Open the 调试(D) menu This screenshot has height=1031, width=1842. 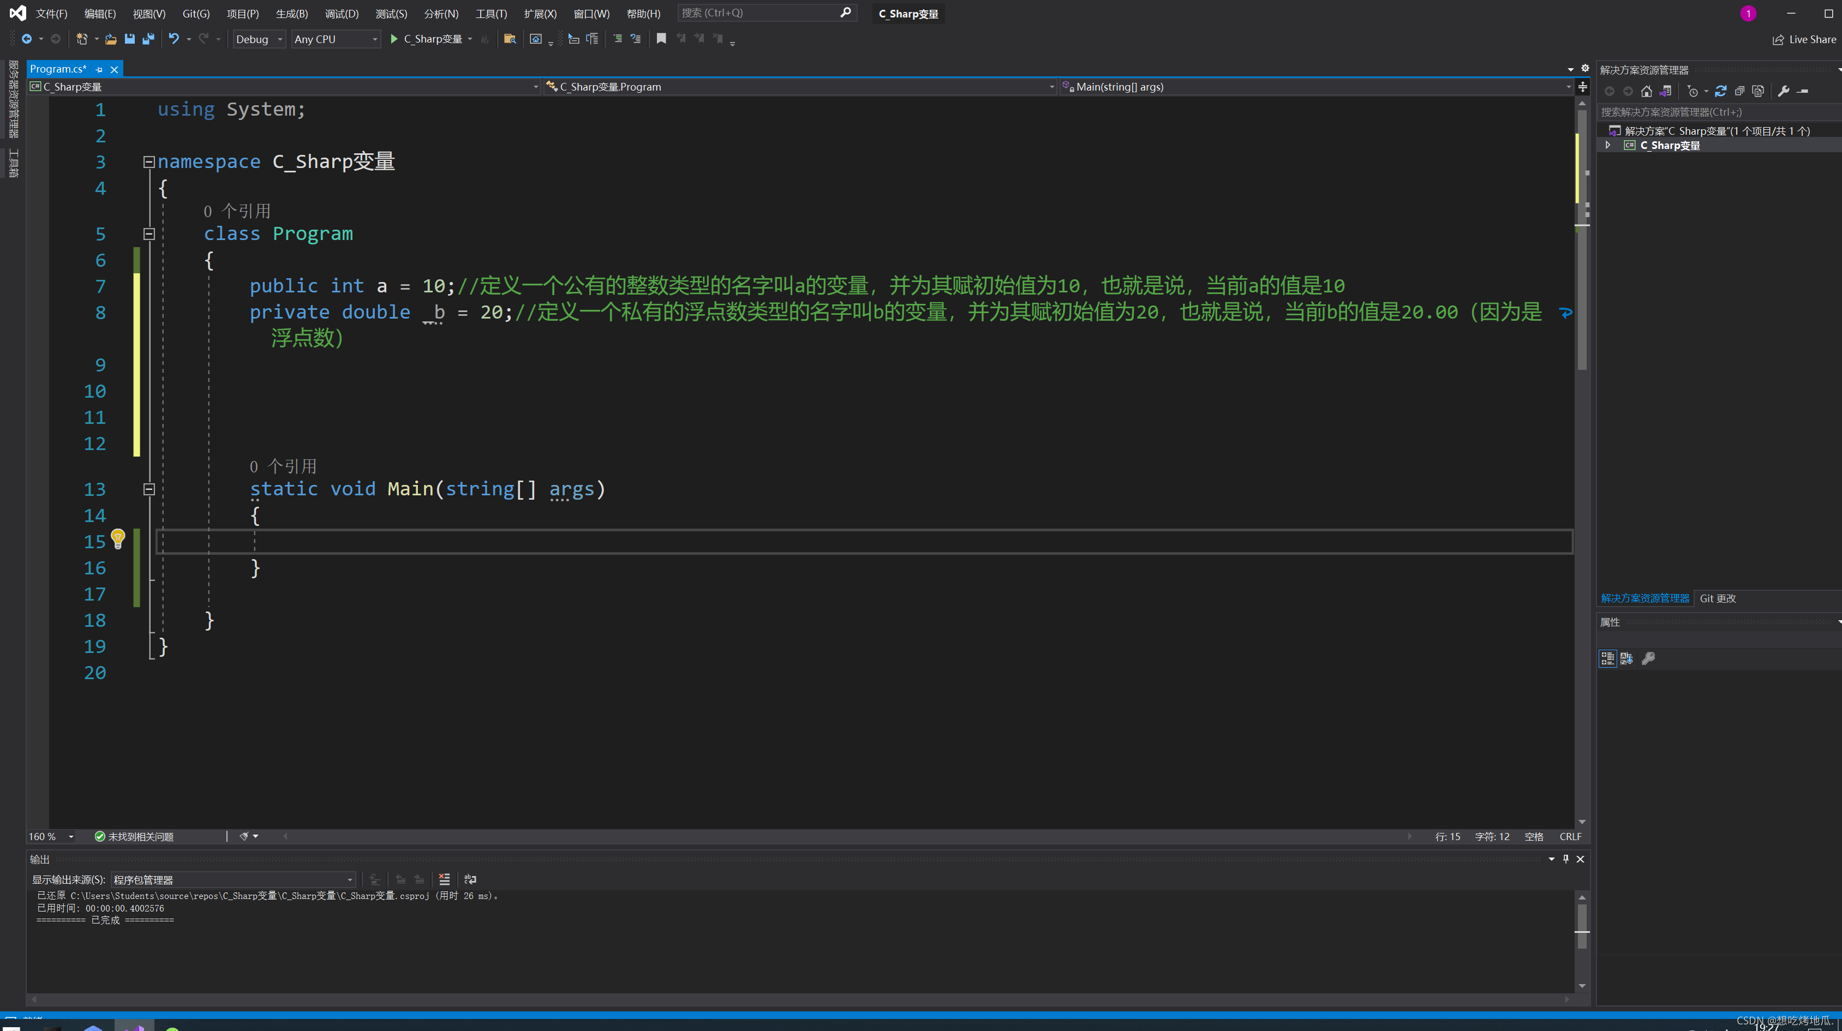click(x=341, y=14)
